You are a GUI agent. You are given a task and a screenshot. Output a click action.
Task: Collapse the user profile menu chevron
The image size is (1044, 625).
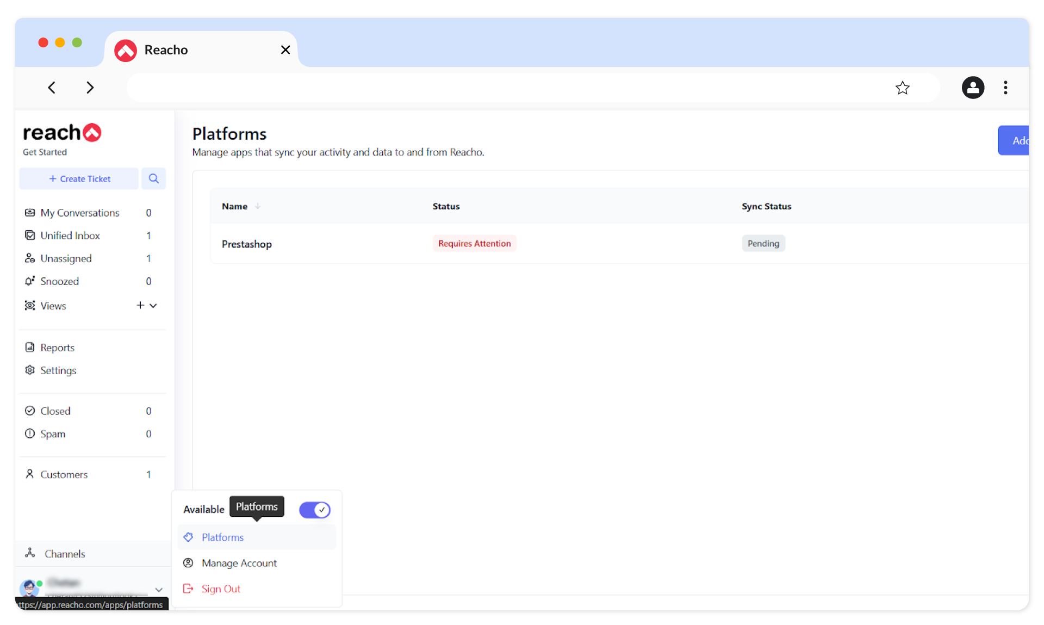point(159,590)
